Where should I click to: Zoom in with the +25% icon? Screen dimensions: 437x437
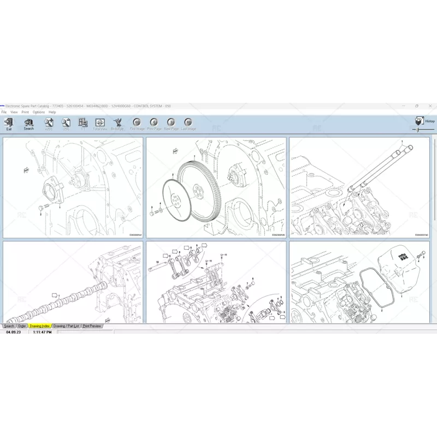49,123
